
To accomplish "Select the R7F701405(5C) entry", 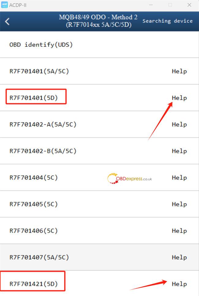I will [x=99, y=204].
